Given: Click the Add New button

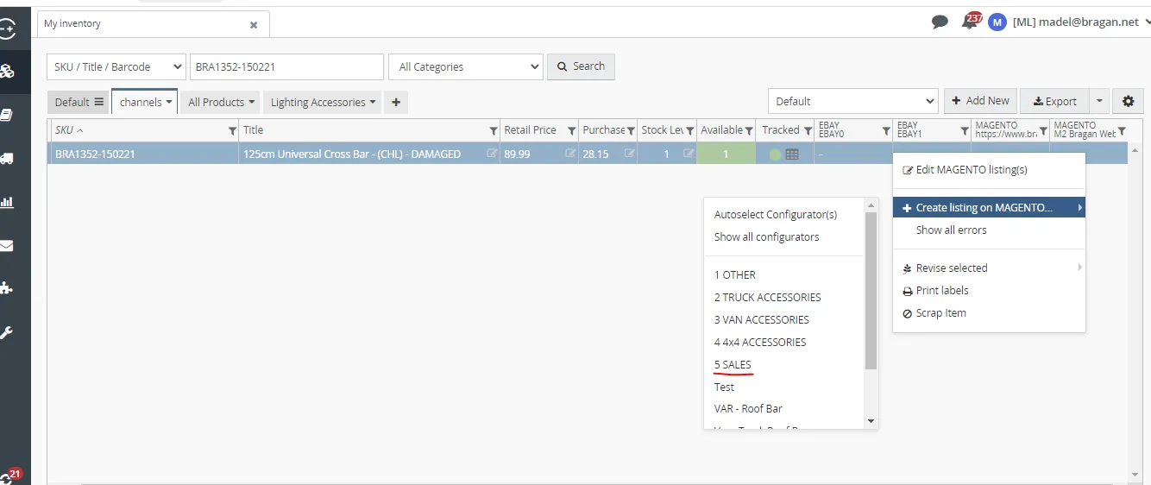Looking at the screenshot, I should (980, 101).
